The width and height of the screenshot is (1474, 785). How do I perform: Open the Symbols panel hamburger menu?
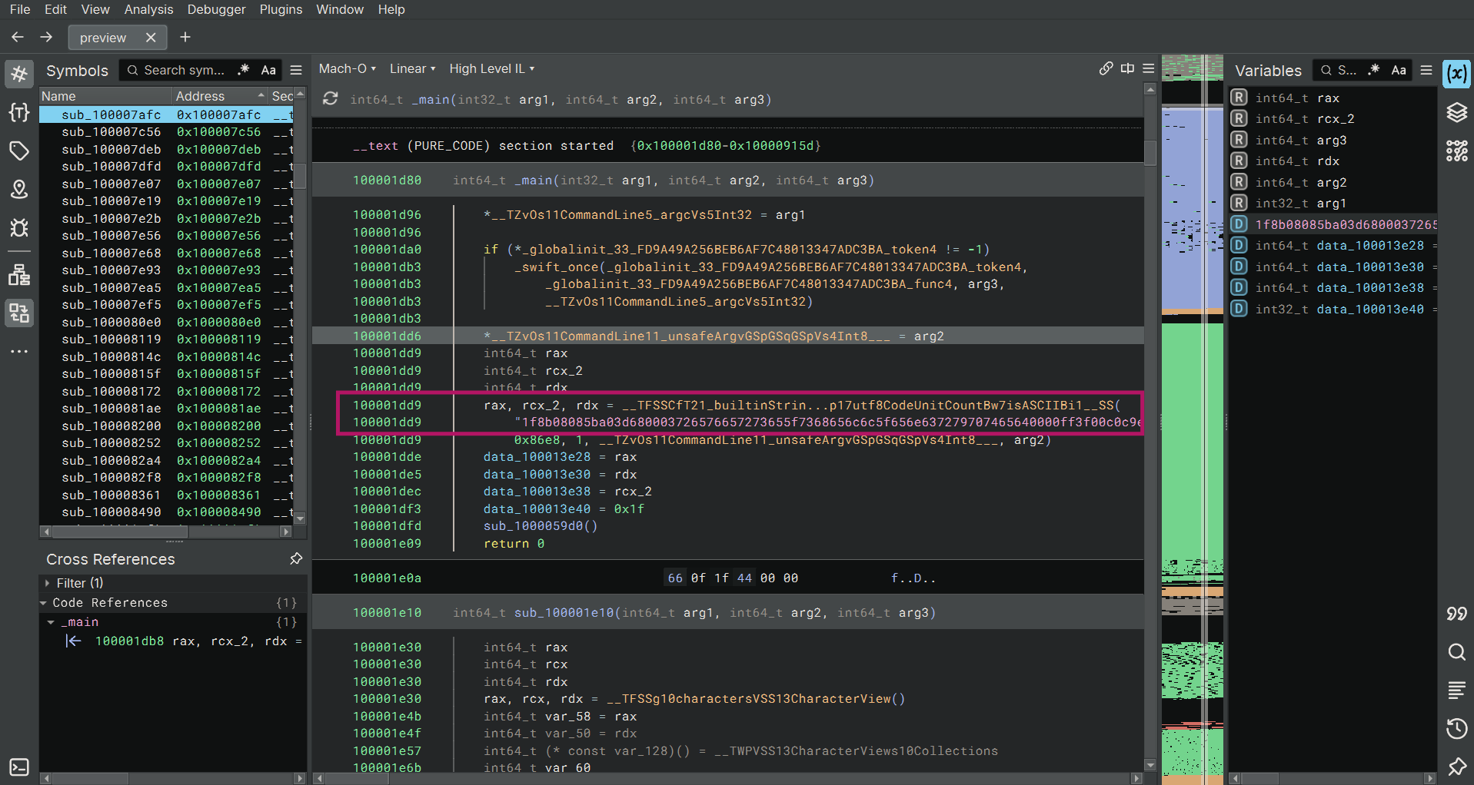[x=296, y=70]
